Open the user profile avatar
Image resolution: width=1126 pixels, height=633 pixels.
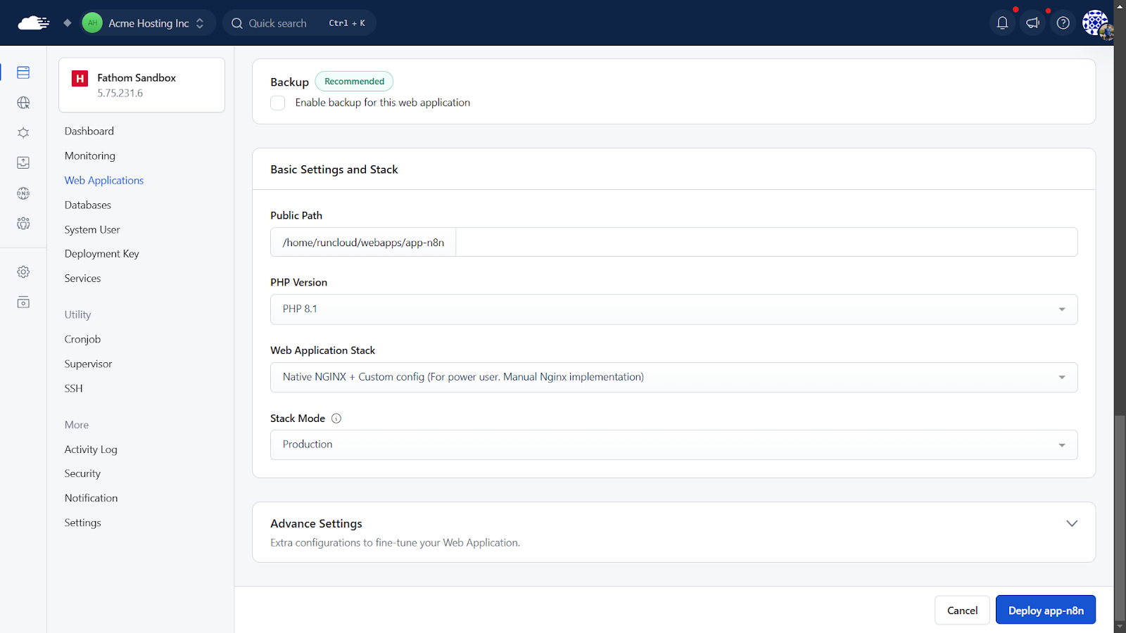[x=1096, y=23]
